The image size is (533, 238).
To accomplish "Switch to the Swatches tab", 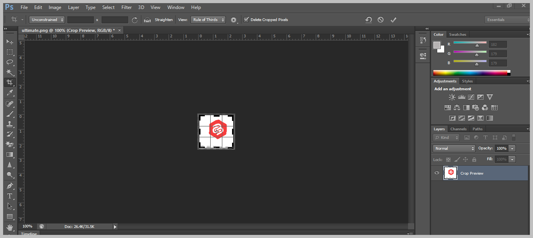I will [457, 35].
